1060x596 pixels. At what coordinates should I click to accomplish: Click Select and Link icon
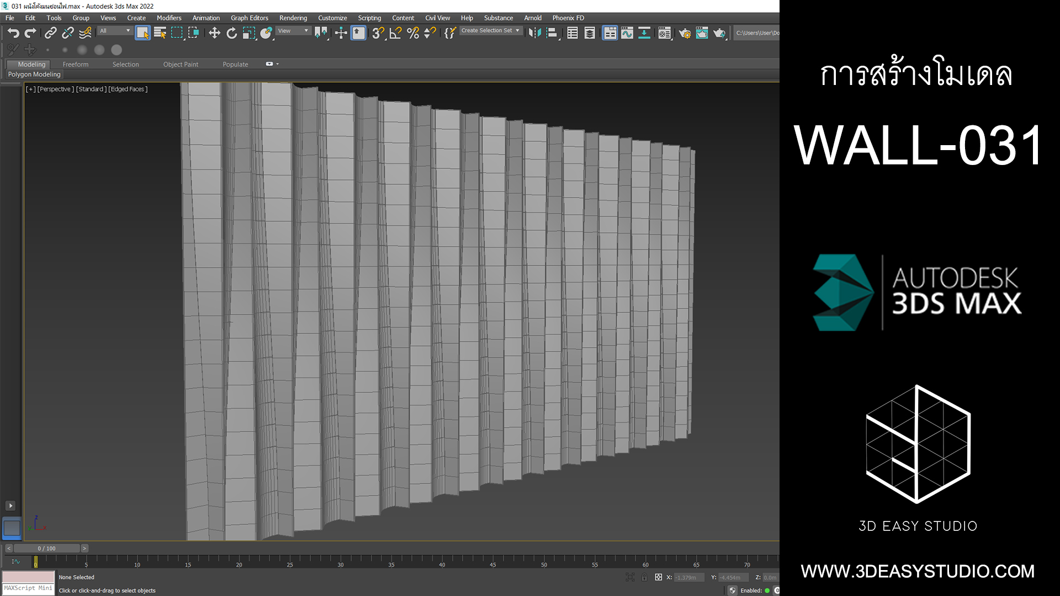click(x=50, y=33)
